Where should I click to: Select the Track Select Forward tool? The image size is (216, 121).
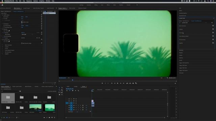coord(62,88)
